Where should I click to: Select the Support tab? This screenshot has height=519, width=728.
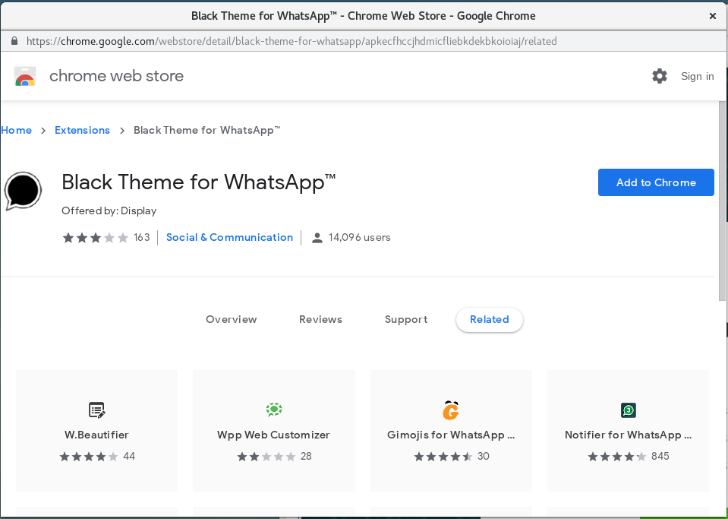point(406,320)
